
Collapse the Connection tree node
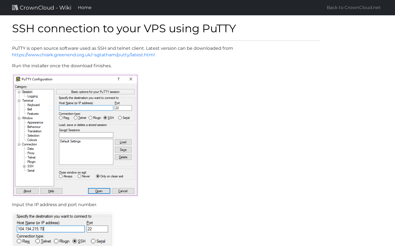coord(19,144)
